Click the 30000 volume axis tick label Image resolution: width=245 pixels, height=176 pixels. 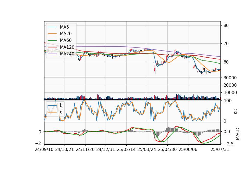click(x=230, y=78)
